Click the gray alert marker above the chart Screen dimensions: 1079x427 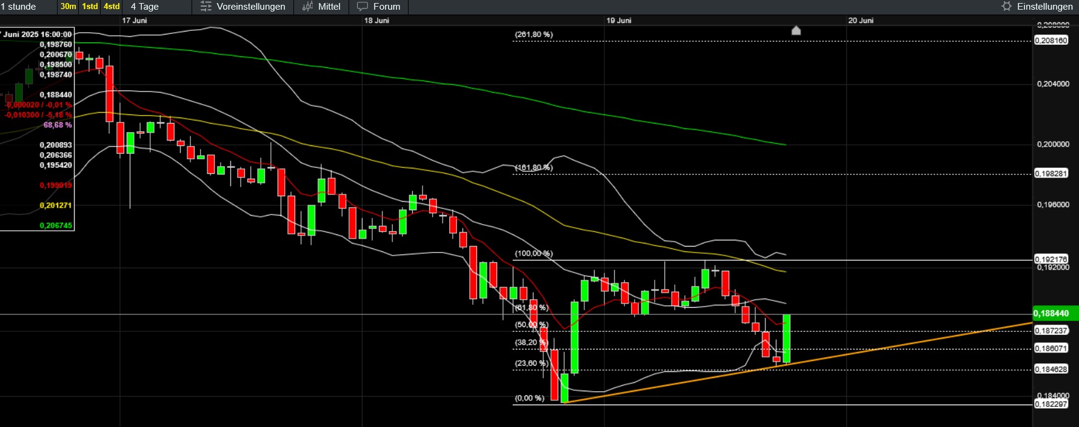coord(796,30)
